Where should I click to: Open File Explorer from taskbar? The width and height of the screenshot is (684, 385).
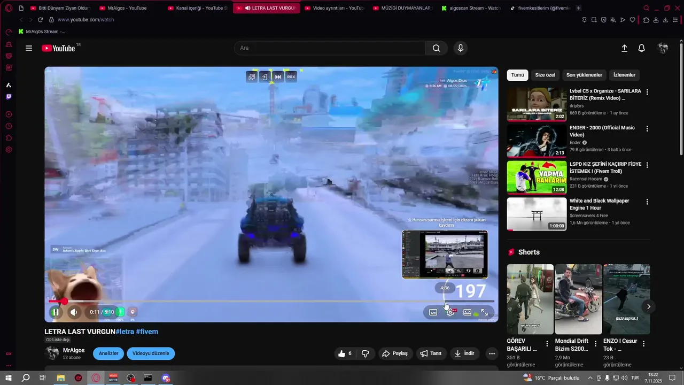coord(61,378)
